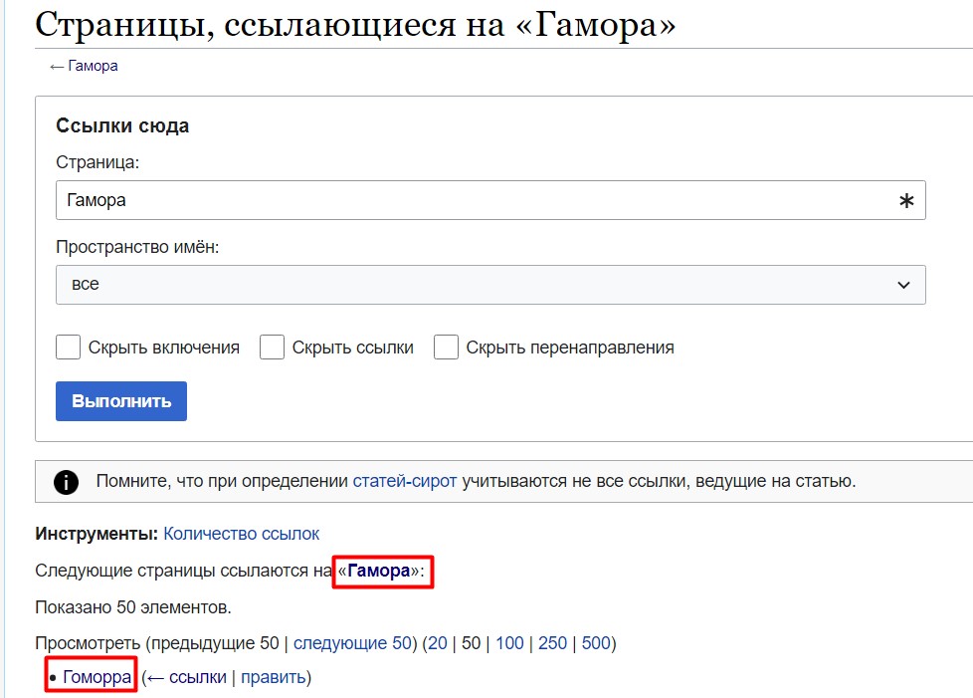Show 250 results per page
This screenshot has height=698, width=973.
pos(552,642)
